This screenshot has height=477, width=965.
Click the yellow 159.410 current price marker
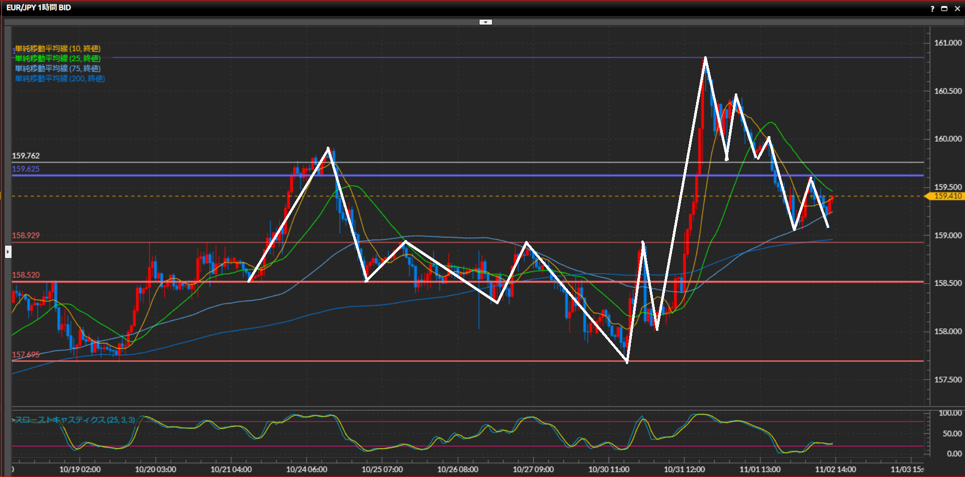click(x=946, y=196)
